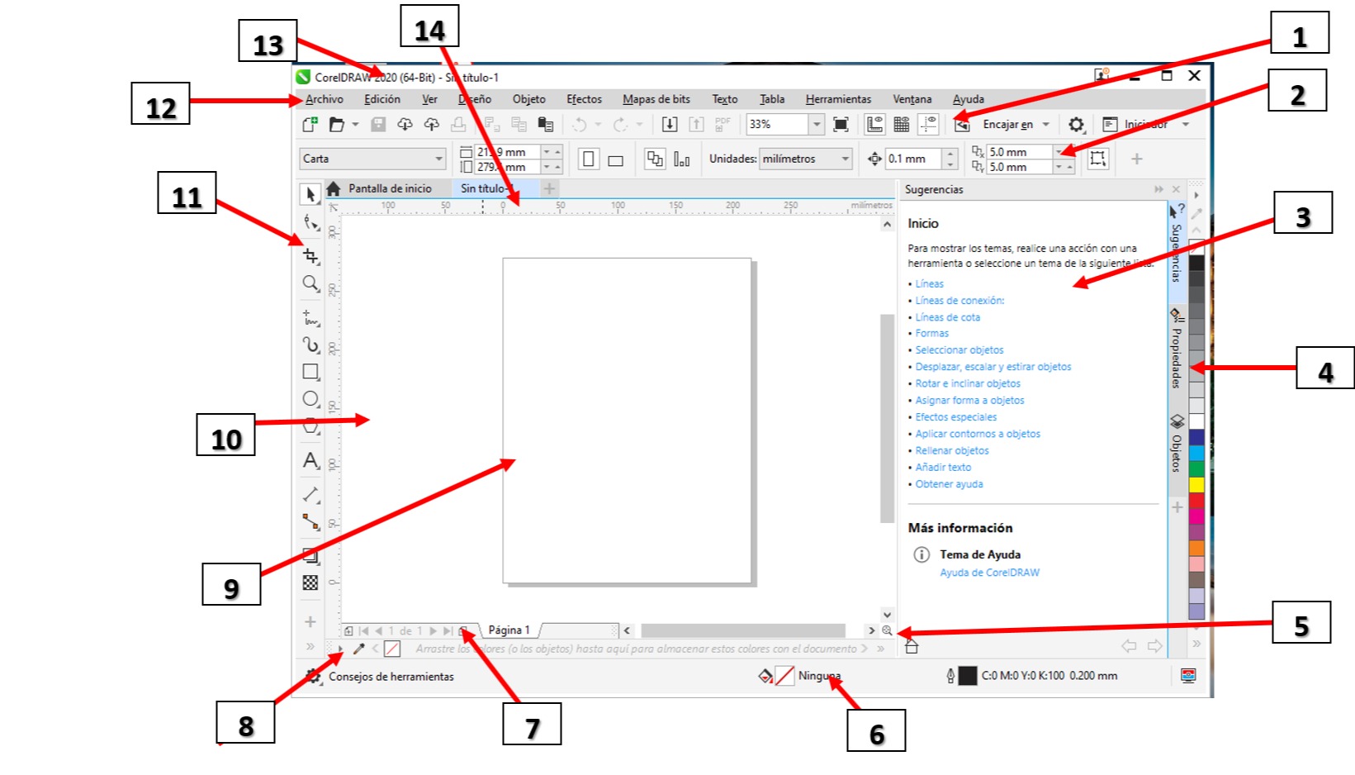Select the Freehand drawing tool

pos(310,317)
